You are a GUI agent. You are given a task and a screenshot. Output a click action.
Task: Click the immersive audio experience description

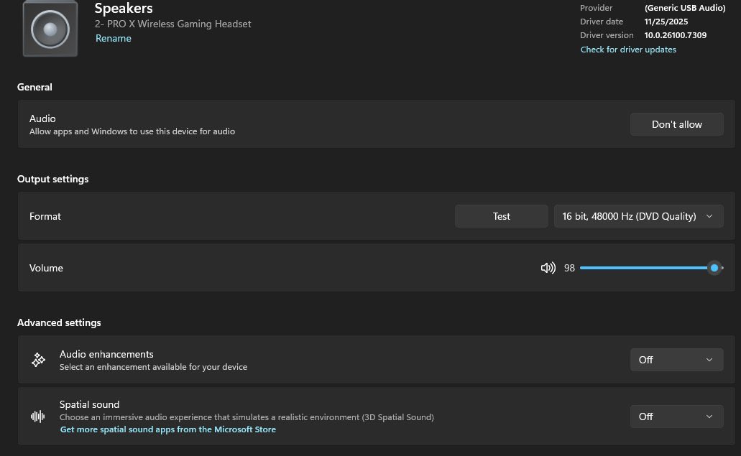(x=247, y=417)
